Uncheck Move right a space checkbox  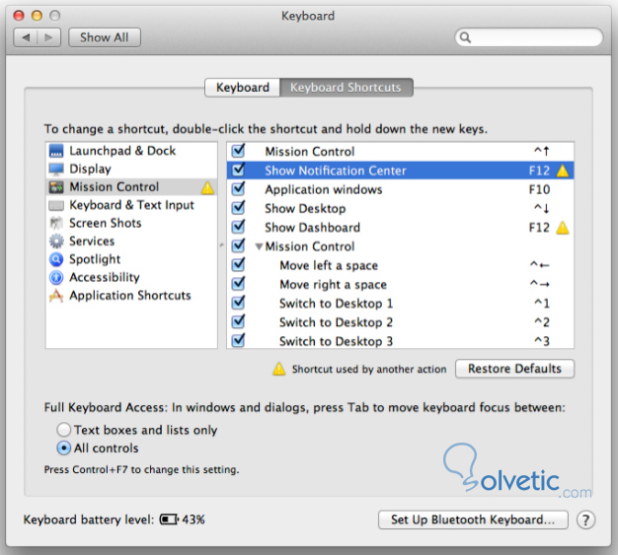[238, 284]
